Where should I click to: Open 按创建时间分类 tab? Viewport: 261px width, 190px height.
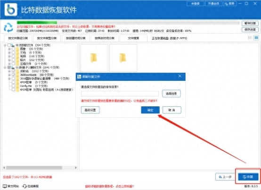(x=76, y=38)
